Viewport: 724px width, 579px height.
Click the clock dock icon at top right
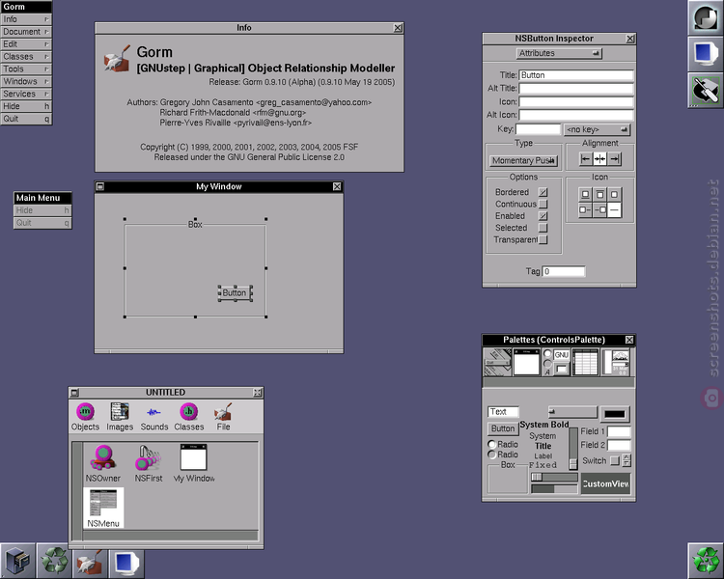pos(706,17)
